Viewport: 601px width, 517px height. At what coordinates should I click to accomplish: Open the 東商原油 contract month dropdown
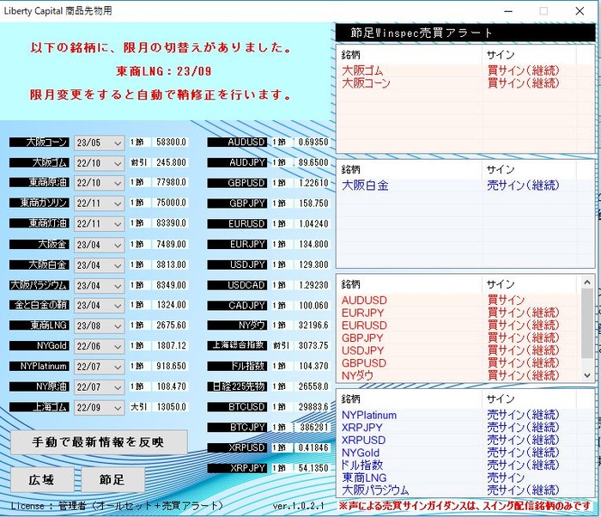point(99,183)
